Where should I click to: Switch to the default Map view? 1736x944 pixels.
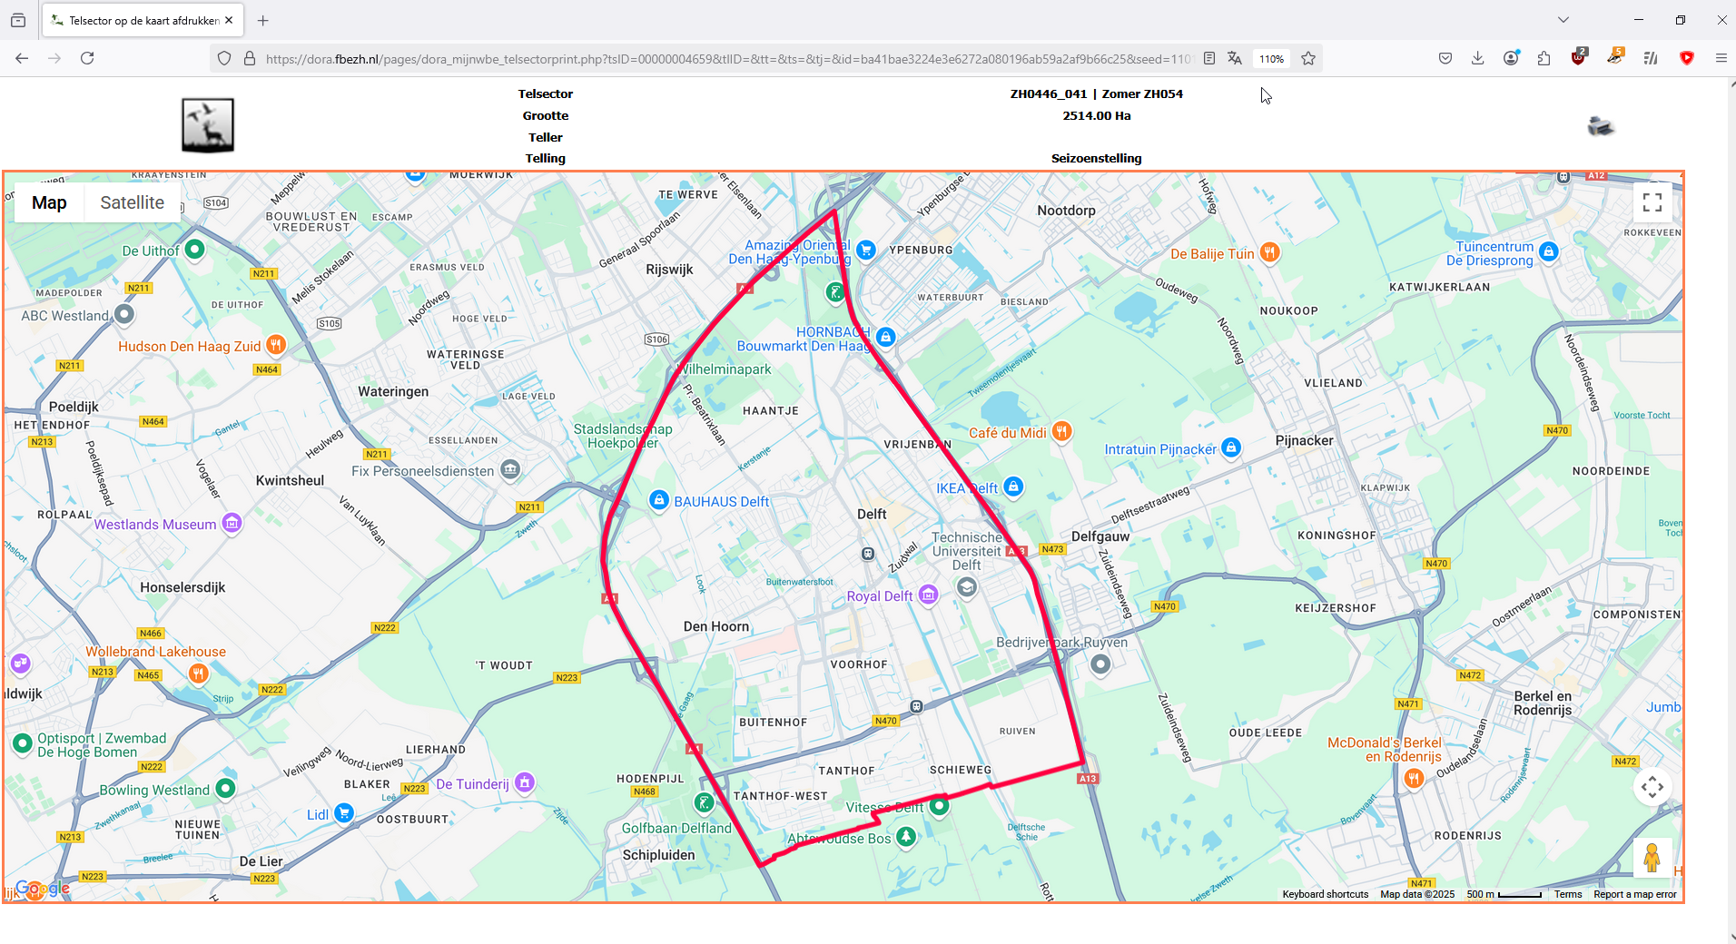[49, 202]
